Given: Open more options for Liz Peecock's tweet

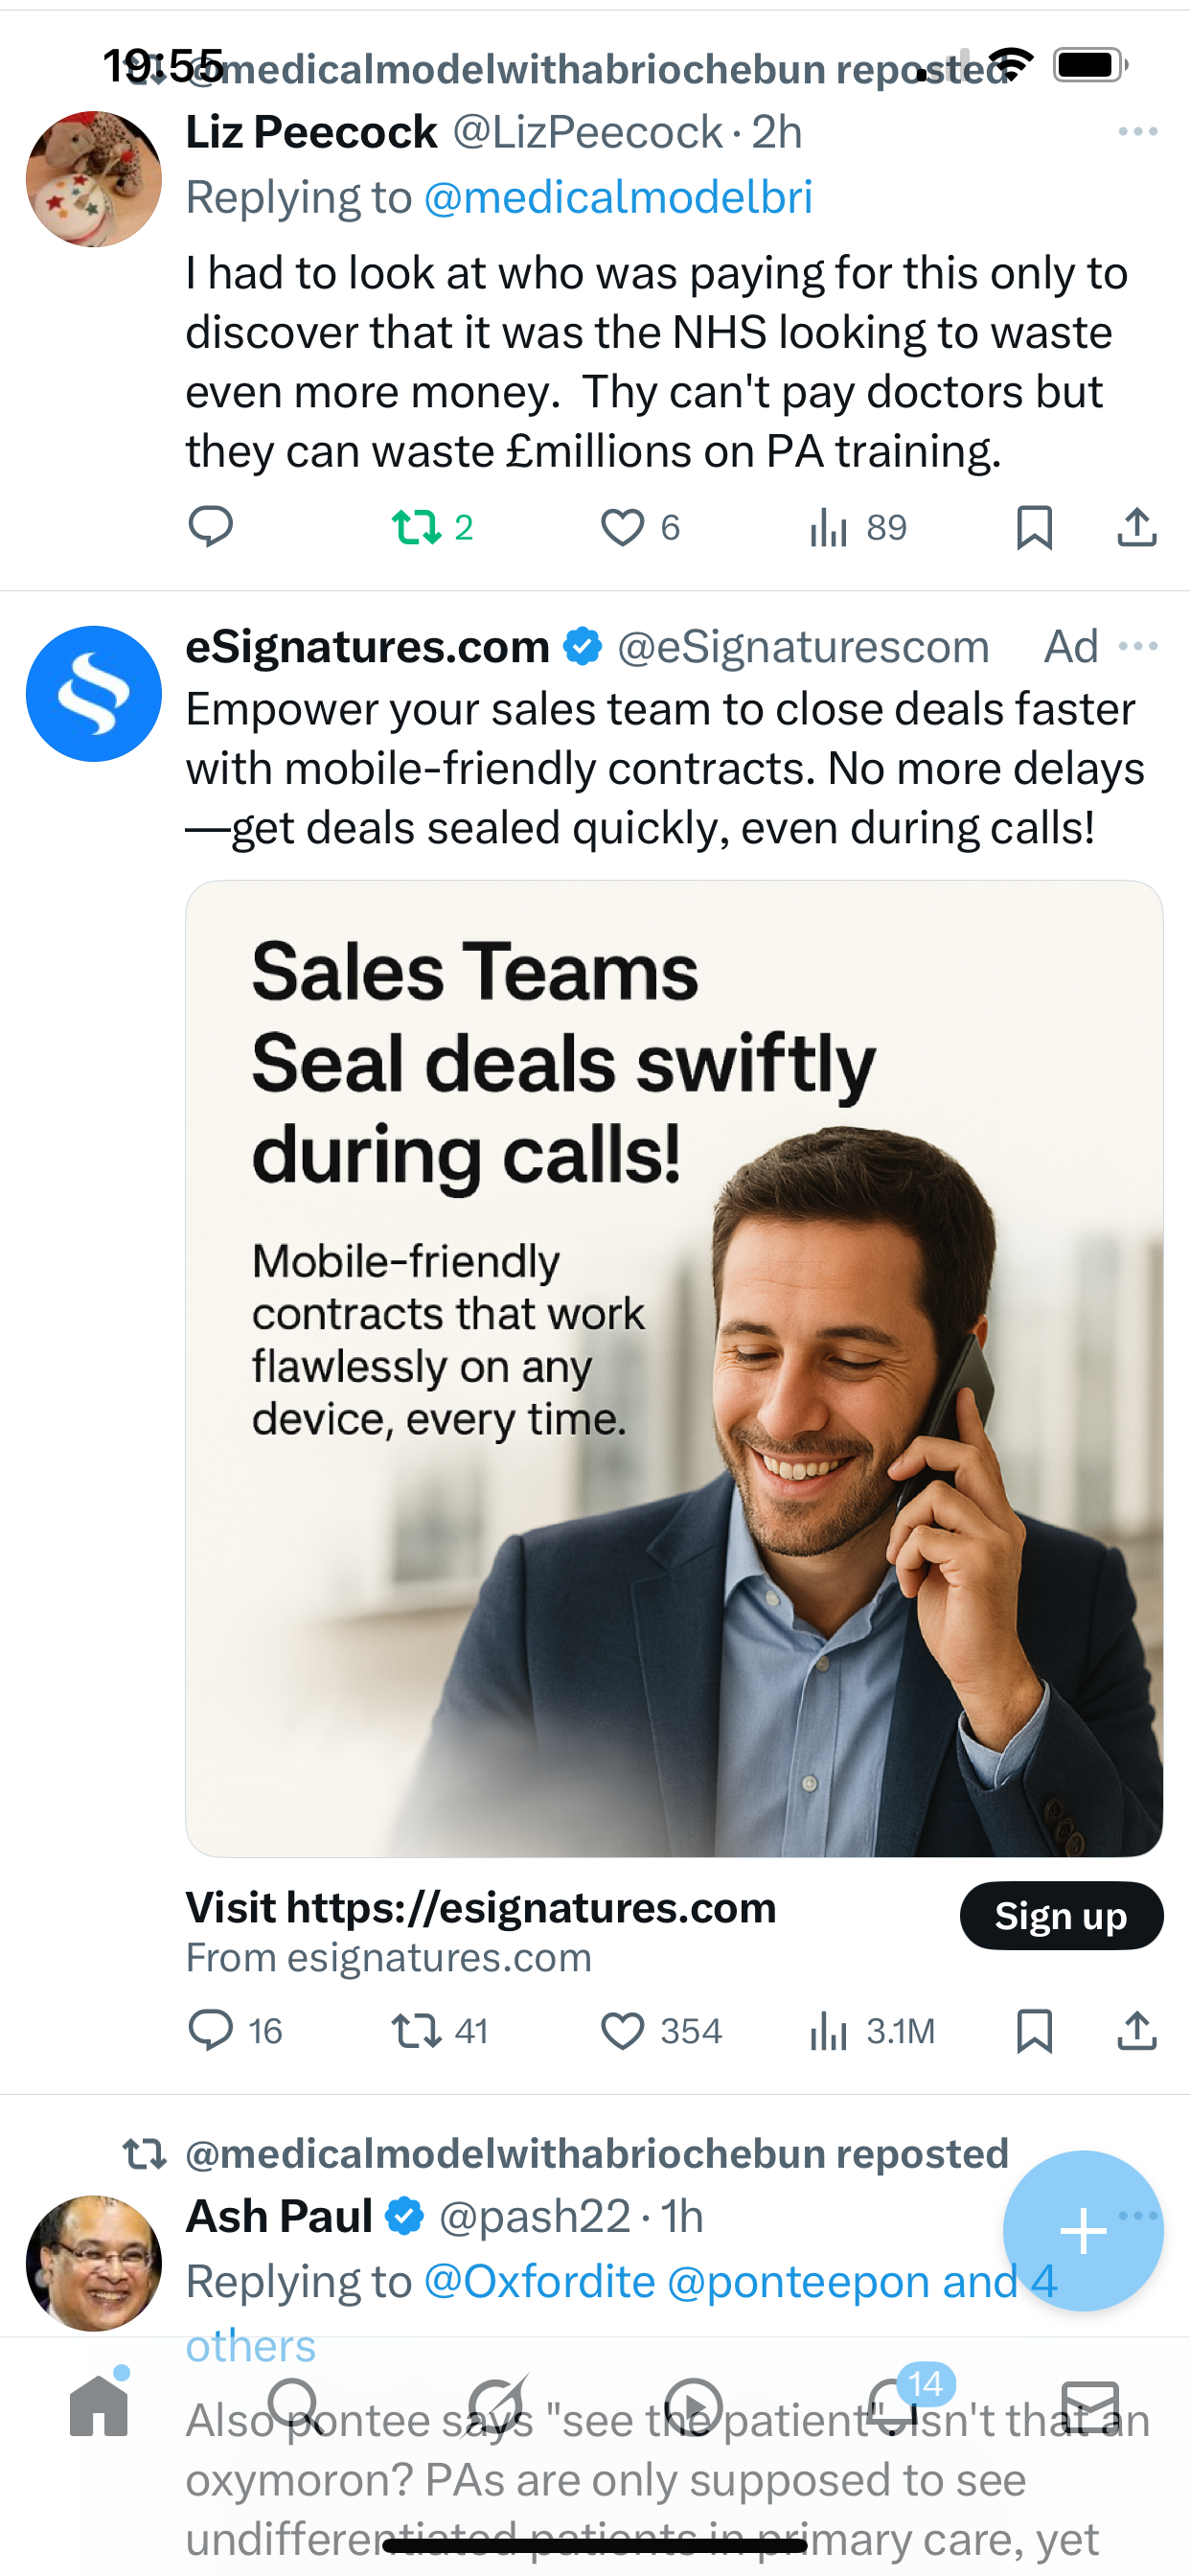Looking at the screenshot, I should click(x=1138, y=132).
